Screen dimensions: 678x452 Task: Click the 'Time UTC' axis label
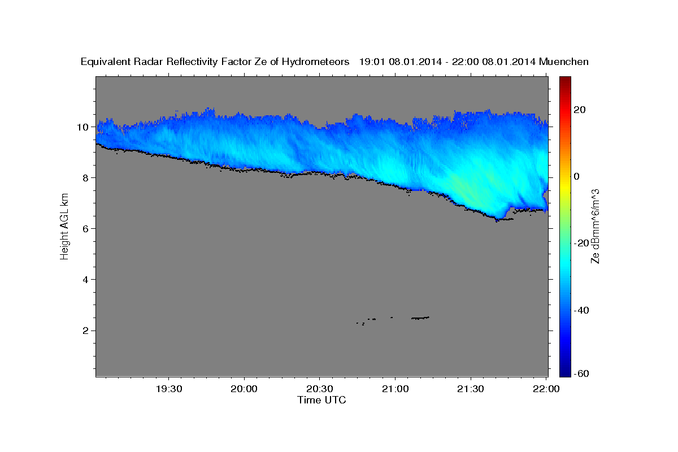click(321, 400)
